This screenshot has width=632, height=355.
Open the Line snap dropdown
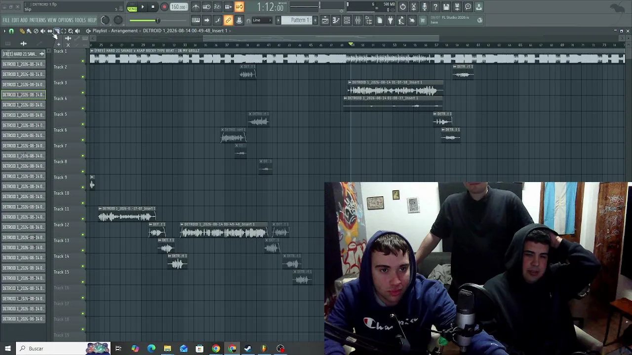pos(262,20)
